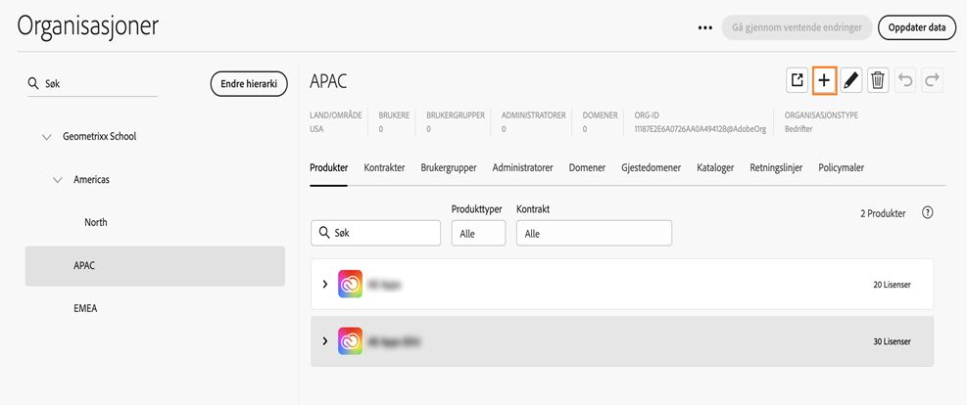Focus the products Søk search field

[375, 233]
